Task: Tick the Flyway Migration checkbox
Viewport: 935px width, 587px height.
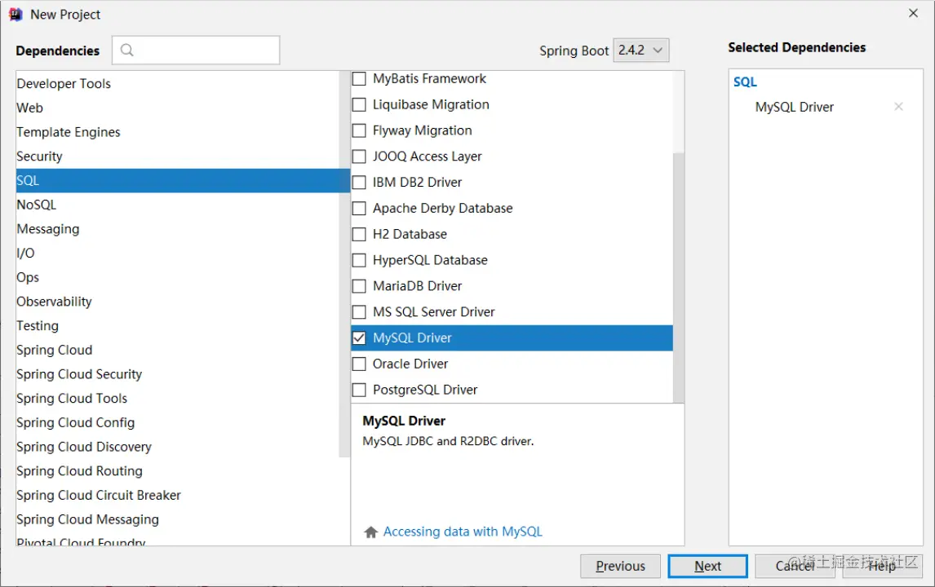Action: click(359, 130)
